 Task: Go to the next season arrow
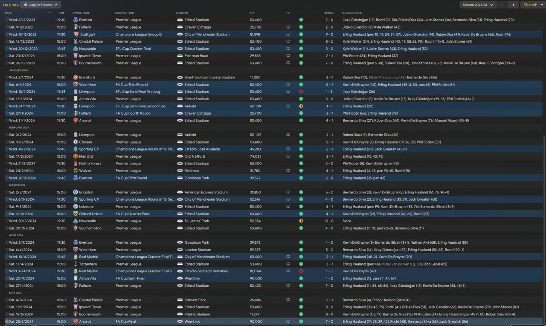(513, 5)
